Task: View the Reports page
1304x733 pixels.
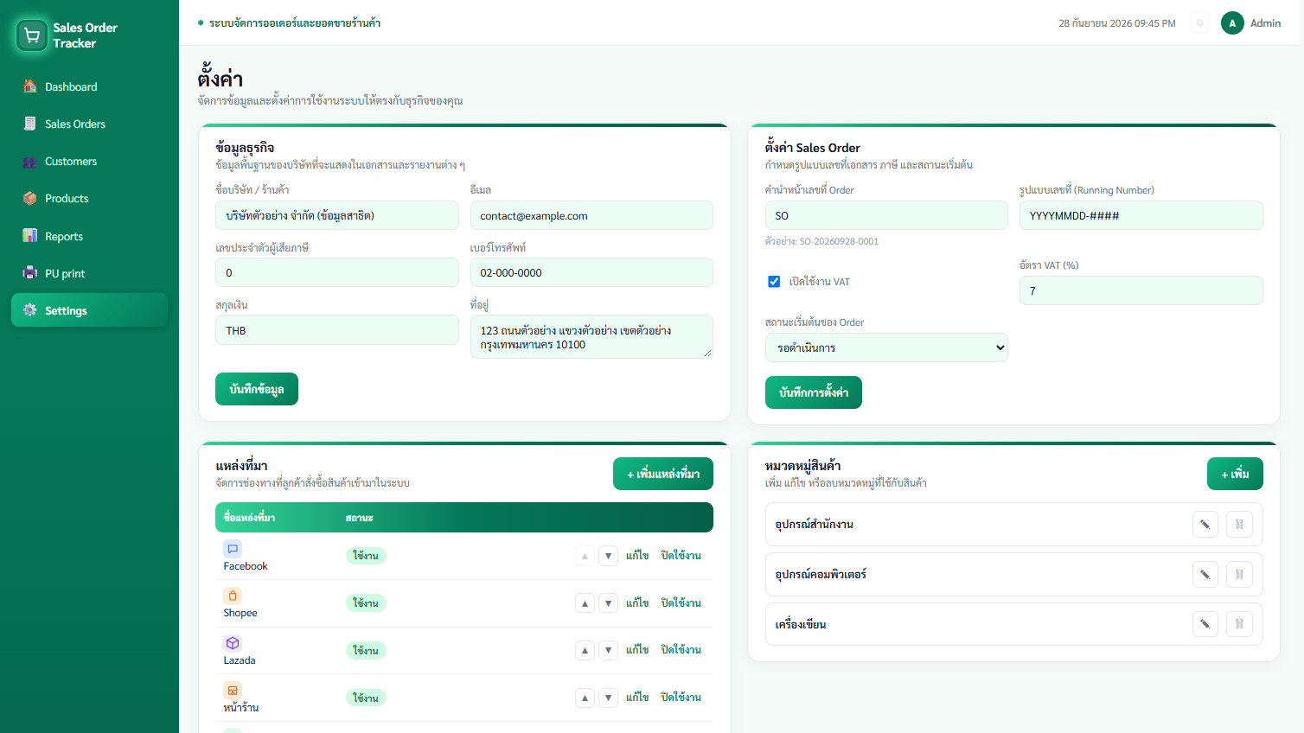Action: click(90, 236)
